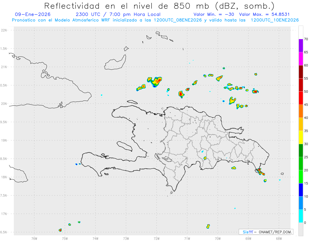Pick the dark green 25–30 dBZ band
This screenshot has width=313, height=242.
click(x=301, y=151)
